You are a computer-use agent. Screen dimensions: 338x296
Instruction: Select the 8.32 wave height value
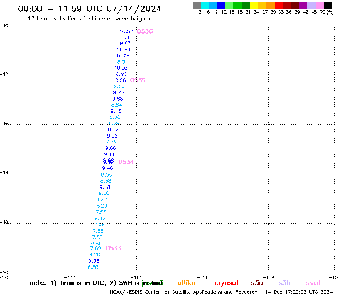[100, 219]
